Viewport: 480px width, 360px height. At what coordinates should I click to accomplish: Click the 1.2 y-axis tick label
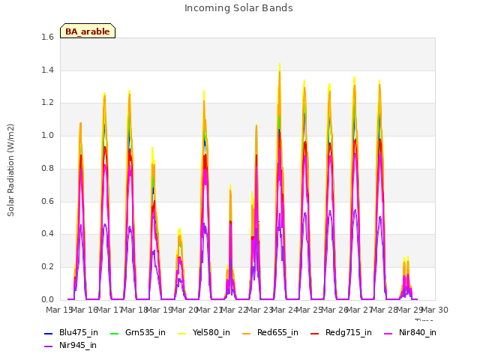[x=47, y=103]
